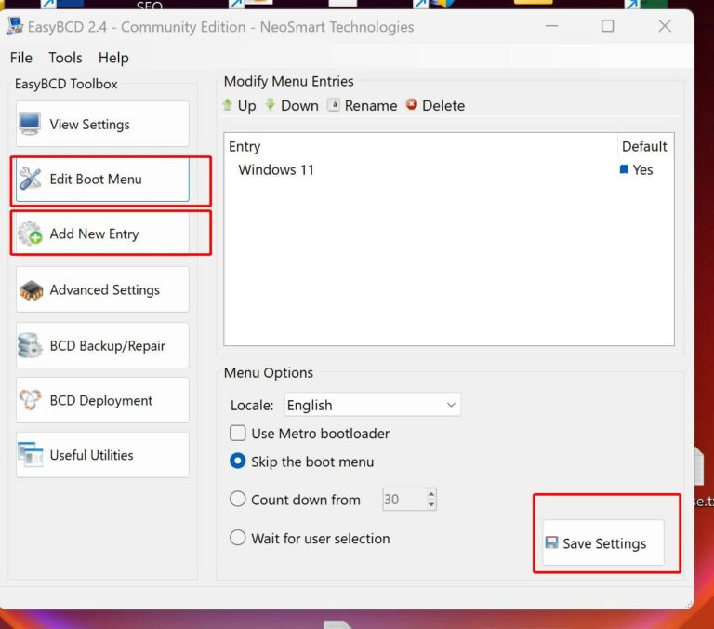
Task: Choose the Count down from option
Action: click(x=238, y=500)
